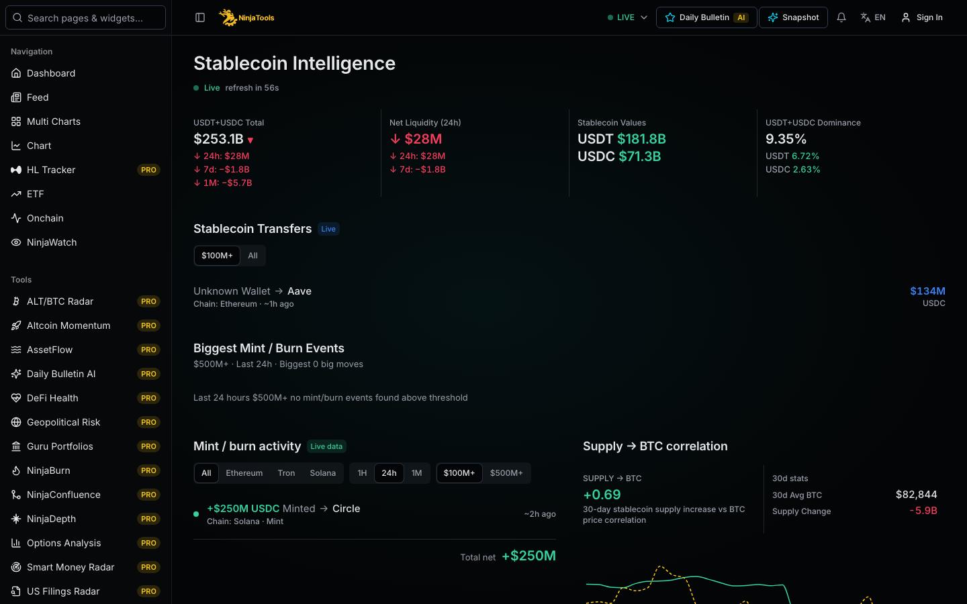
Task: Open Options Analysis in sidebar
Action: click(x=85, y=543)
